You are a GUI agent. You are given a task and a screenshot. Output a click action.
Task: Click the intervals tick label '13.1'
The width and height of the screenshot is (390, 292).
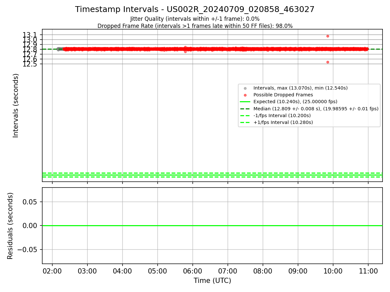click(x=30, y=35)
